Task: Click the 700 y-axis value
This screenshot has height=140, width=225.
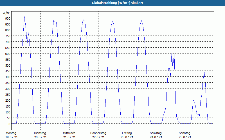Action: [8, 42]
